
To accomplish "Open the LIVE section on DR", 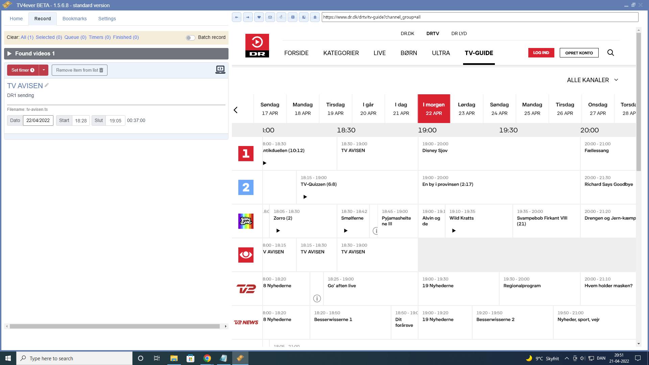I will pos(380,53).
